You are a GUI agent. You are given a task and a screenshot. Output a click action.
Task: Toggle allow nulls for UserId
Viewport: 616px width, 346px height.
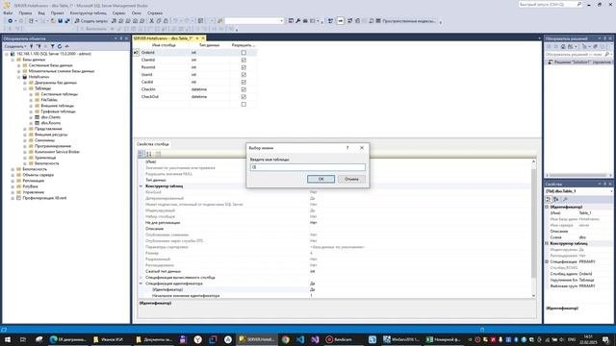point(244,75)
